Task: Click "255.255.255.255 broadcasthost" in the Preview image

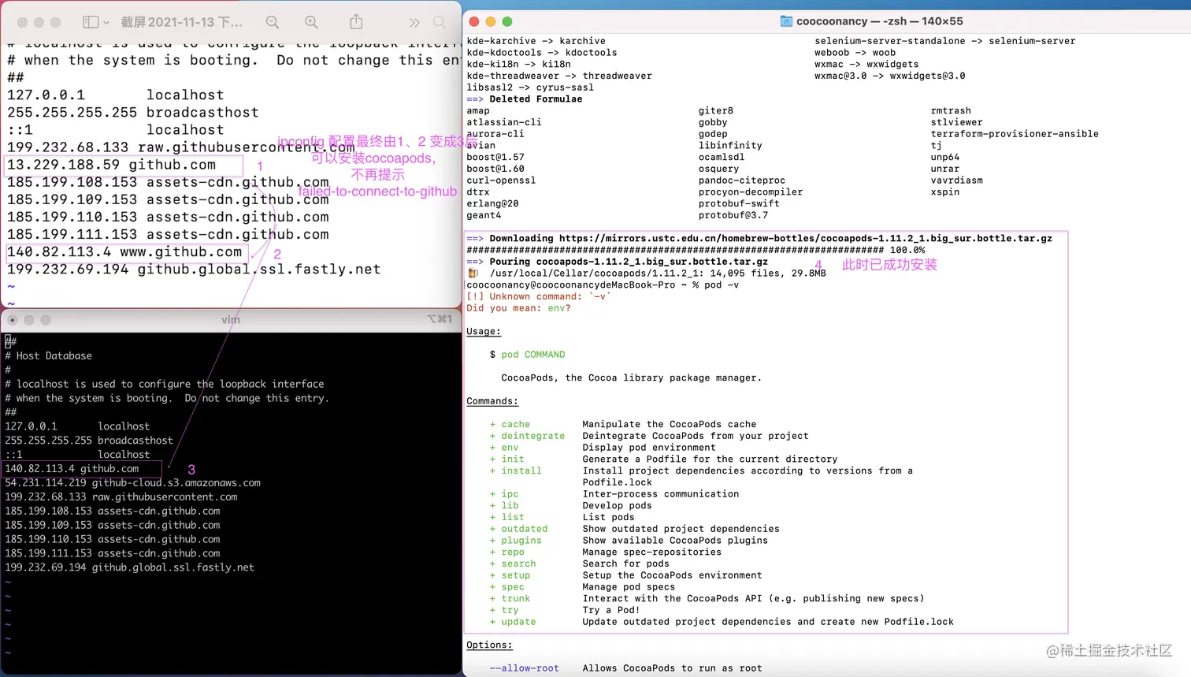Action: click(133, 113)
